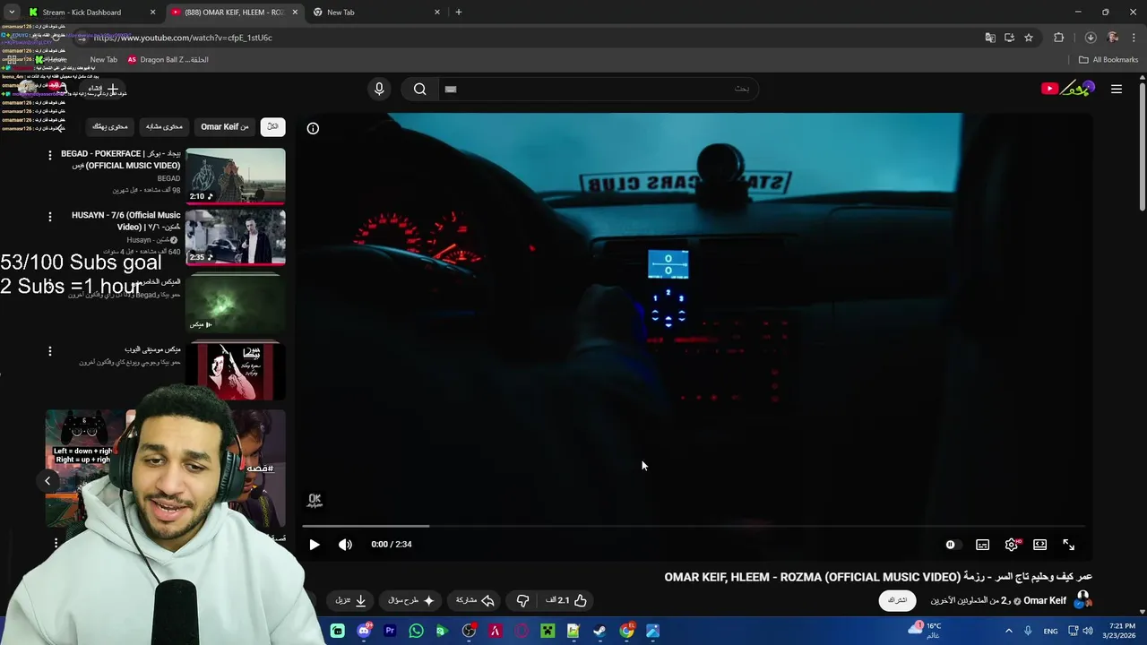Viewport: 1147px width, 645px height.
Task: Open the Chrome downloads icon
Action: pos(1091,38)
